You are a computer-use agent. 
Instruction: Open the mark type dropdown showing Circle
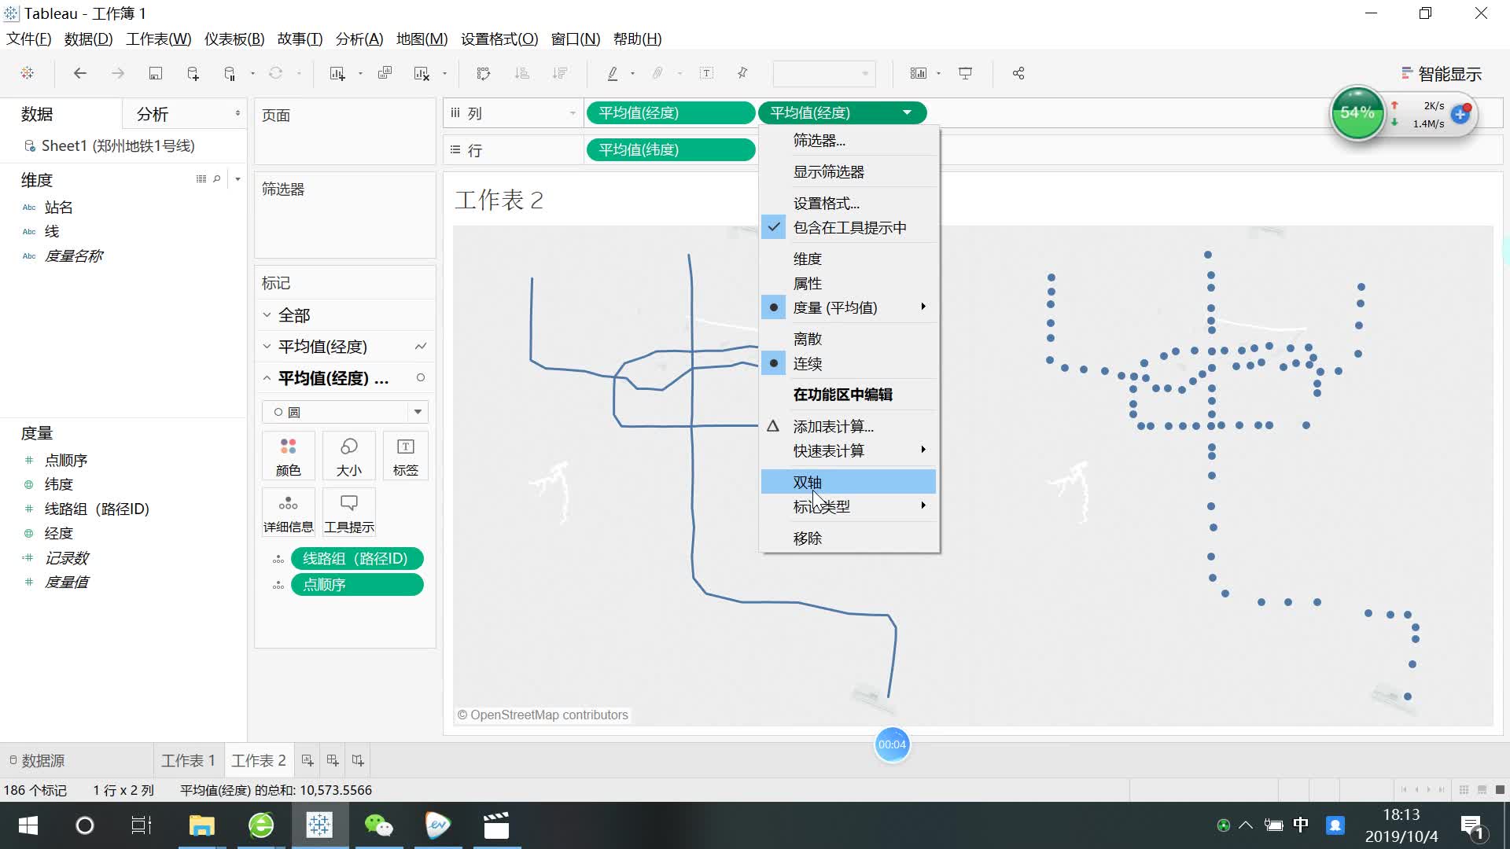[344, 412]
